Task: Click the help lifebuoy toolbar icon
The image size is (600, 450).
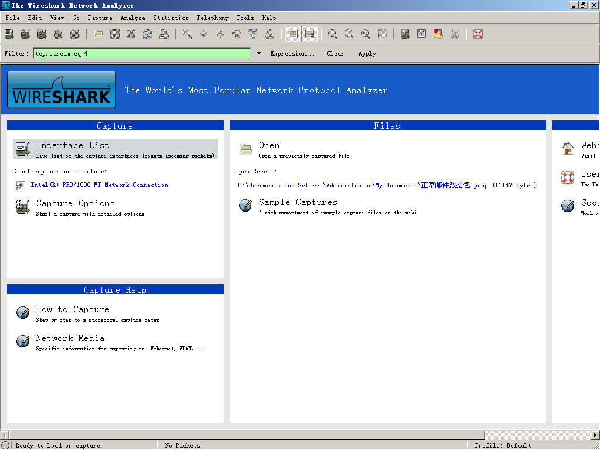Action: 478,34
